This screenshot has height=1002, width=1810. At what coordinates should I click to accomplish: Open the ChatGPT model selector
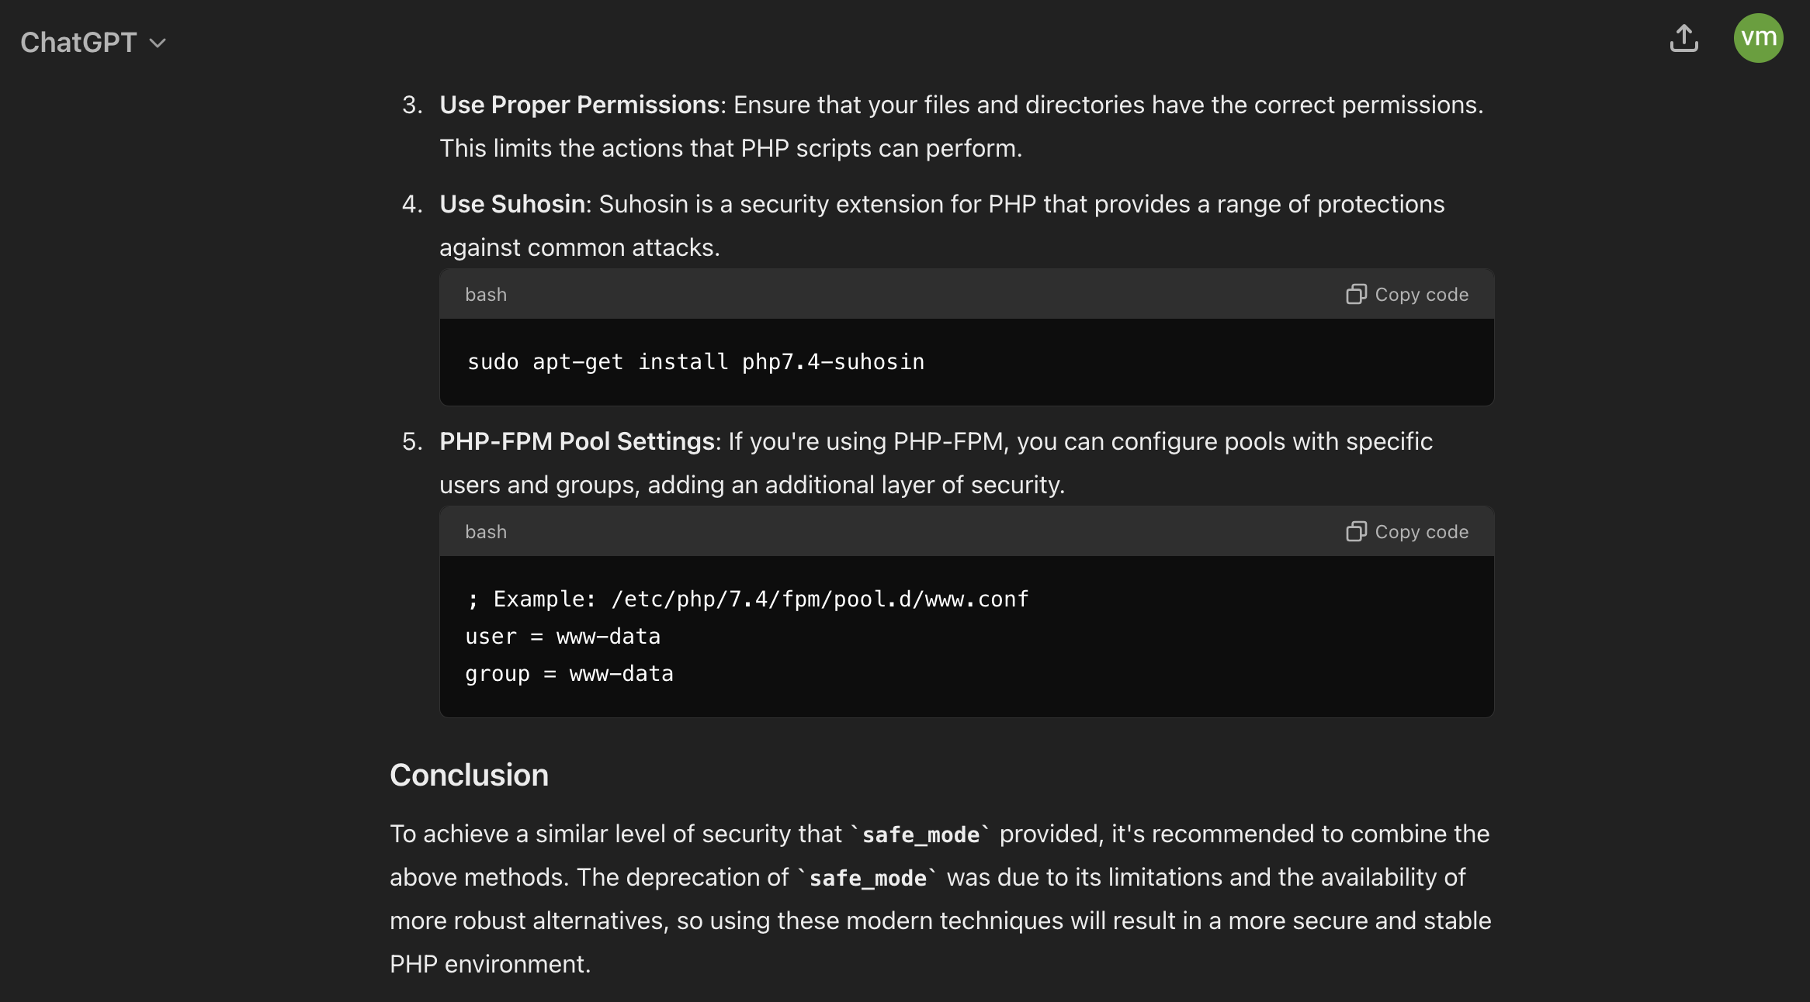(x=79, y=43)
